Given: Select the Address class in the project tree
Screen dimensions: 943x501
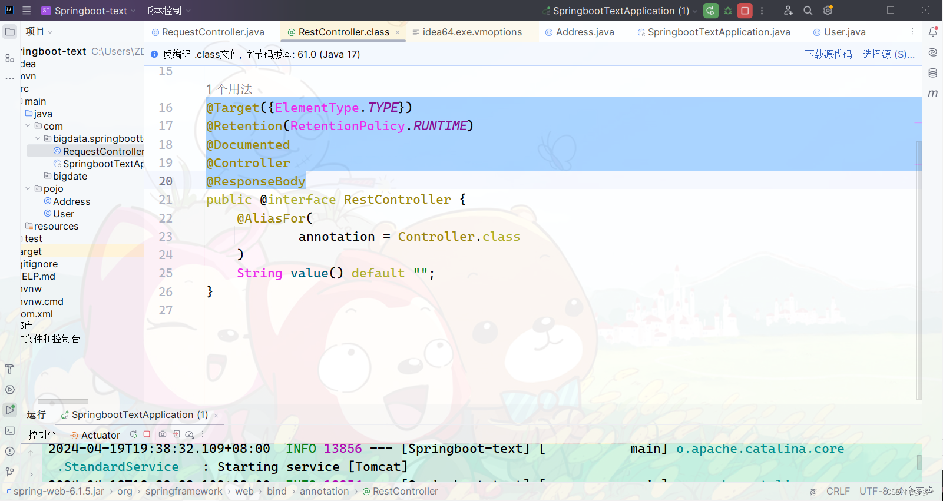Looking at the screenshot, I should point(67,201).
